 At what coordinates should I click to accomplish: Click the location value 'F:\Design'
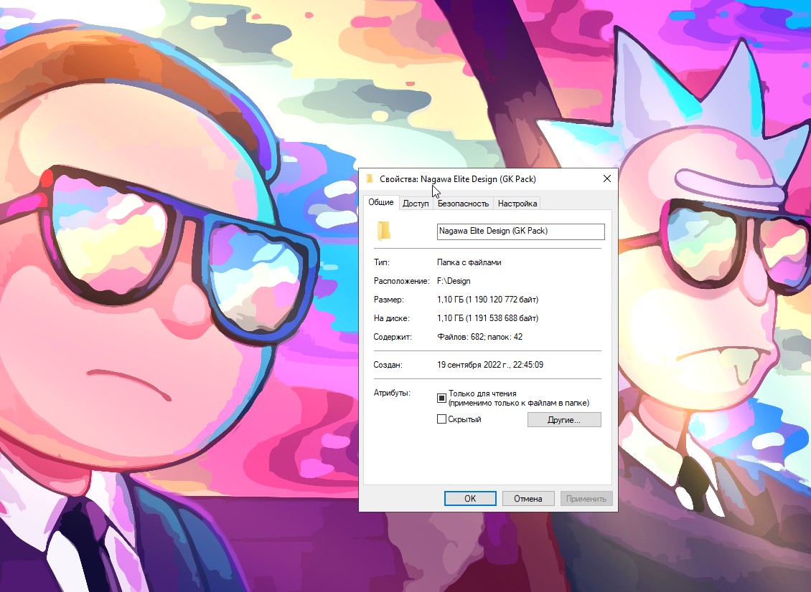coord(454,281)
